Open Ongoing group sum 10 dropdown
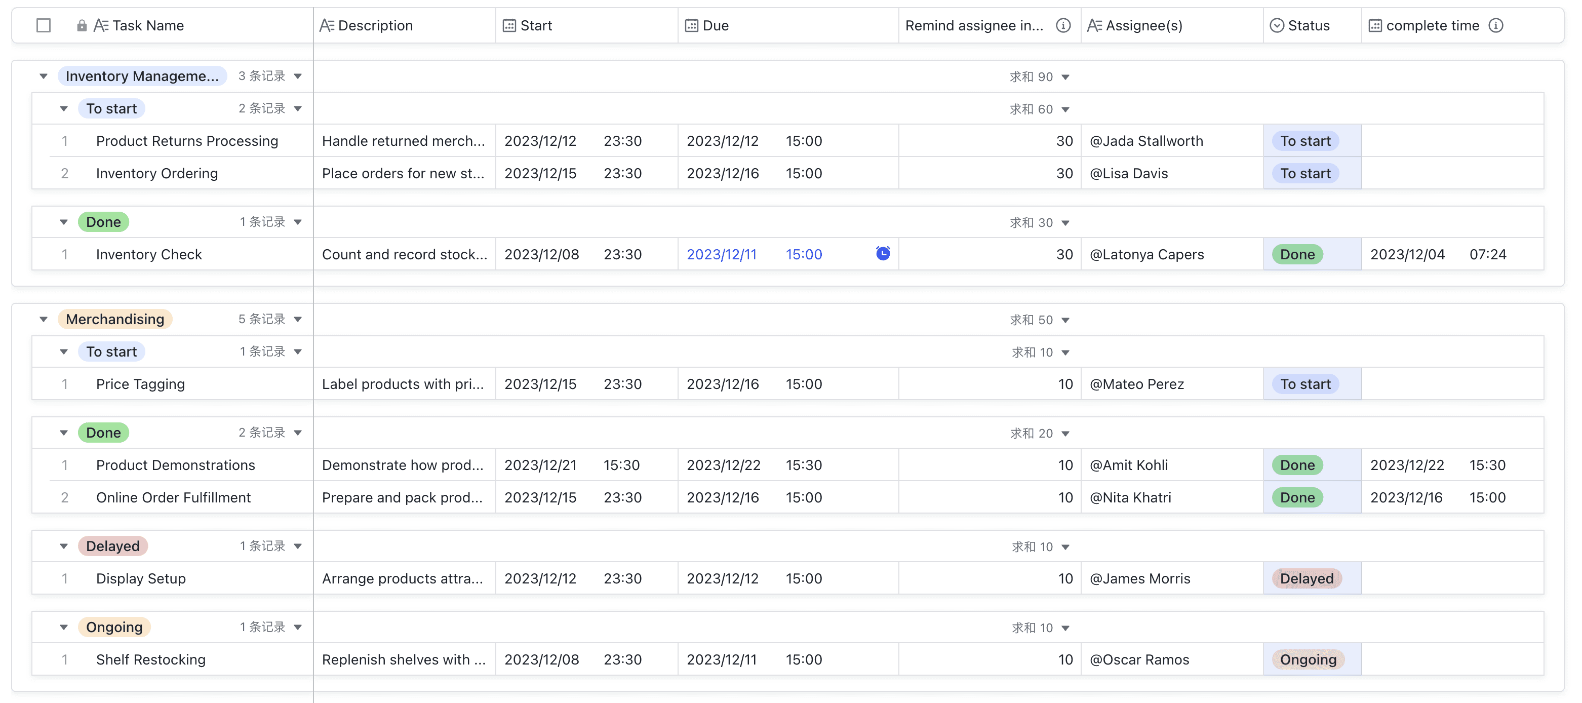1582x703 pixels. click(1065, 628)
